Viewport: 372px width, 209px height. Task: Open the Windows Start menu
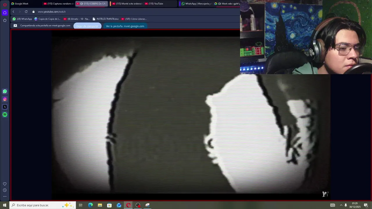pyautogui.click(x=5, y=205)
